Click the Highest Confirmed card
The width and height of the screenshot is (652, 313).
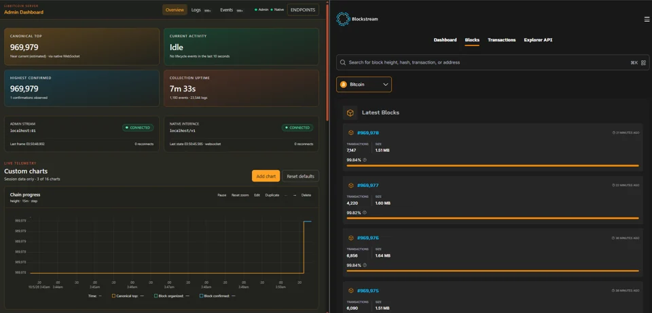tap(82, 88)
